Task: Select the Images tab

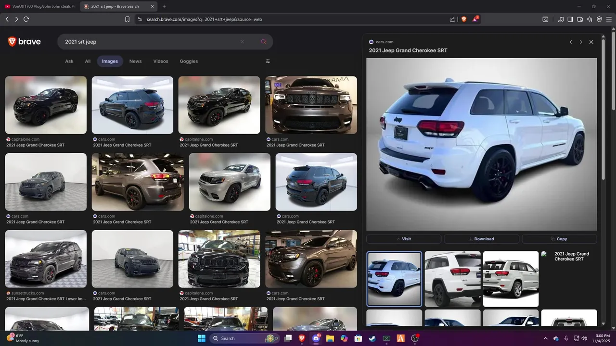Action: 110,61
